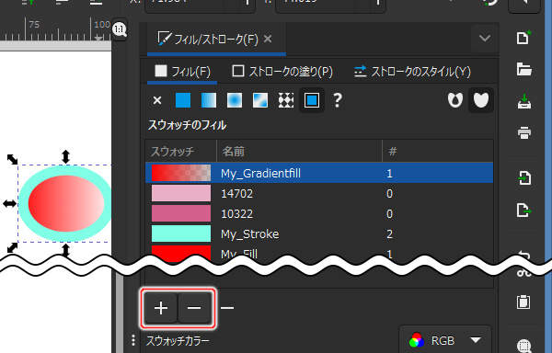Click the standalone flat minus button
Image resolution: width=552 pixels, height=353 pixels.
[x=227, y=308]
